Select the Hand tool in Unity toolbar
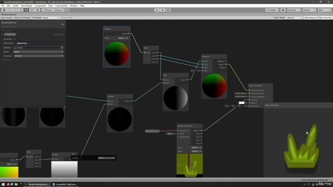This screenshot has width=333, height=187. 4,10
